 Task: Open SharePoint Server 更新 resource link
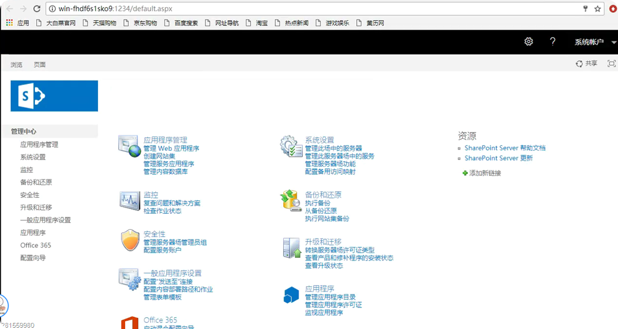(x=498, y=159)
